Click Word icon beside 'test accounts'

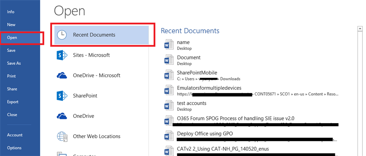tap(169, 105)
